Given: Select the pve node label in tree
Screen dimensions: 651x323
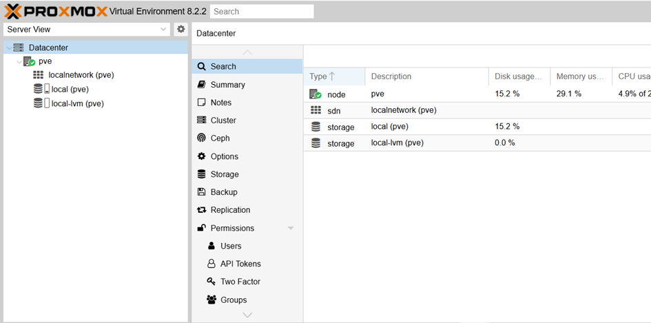Looking at the screenshot, I should (45, 61).
